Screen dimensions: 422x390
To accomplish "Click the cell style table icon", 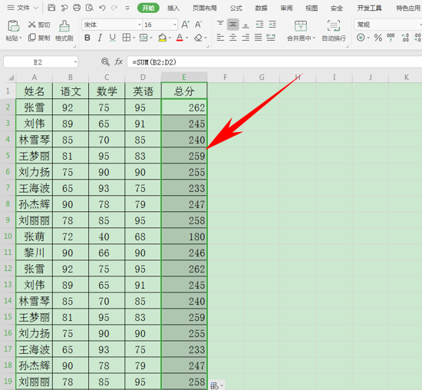I will pyautogui.click(x=143, y=38).
